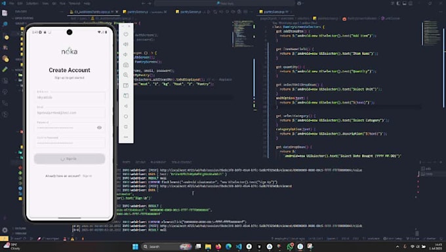This screenshot has width=446, height=252.
Task: Open Firefox from taskbar
Action: click(x=218, y=246)
